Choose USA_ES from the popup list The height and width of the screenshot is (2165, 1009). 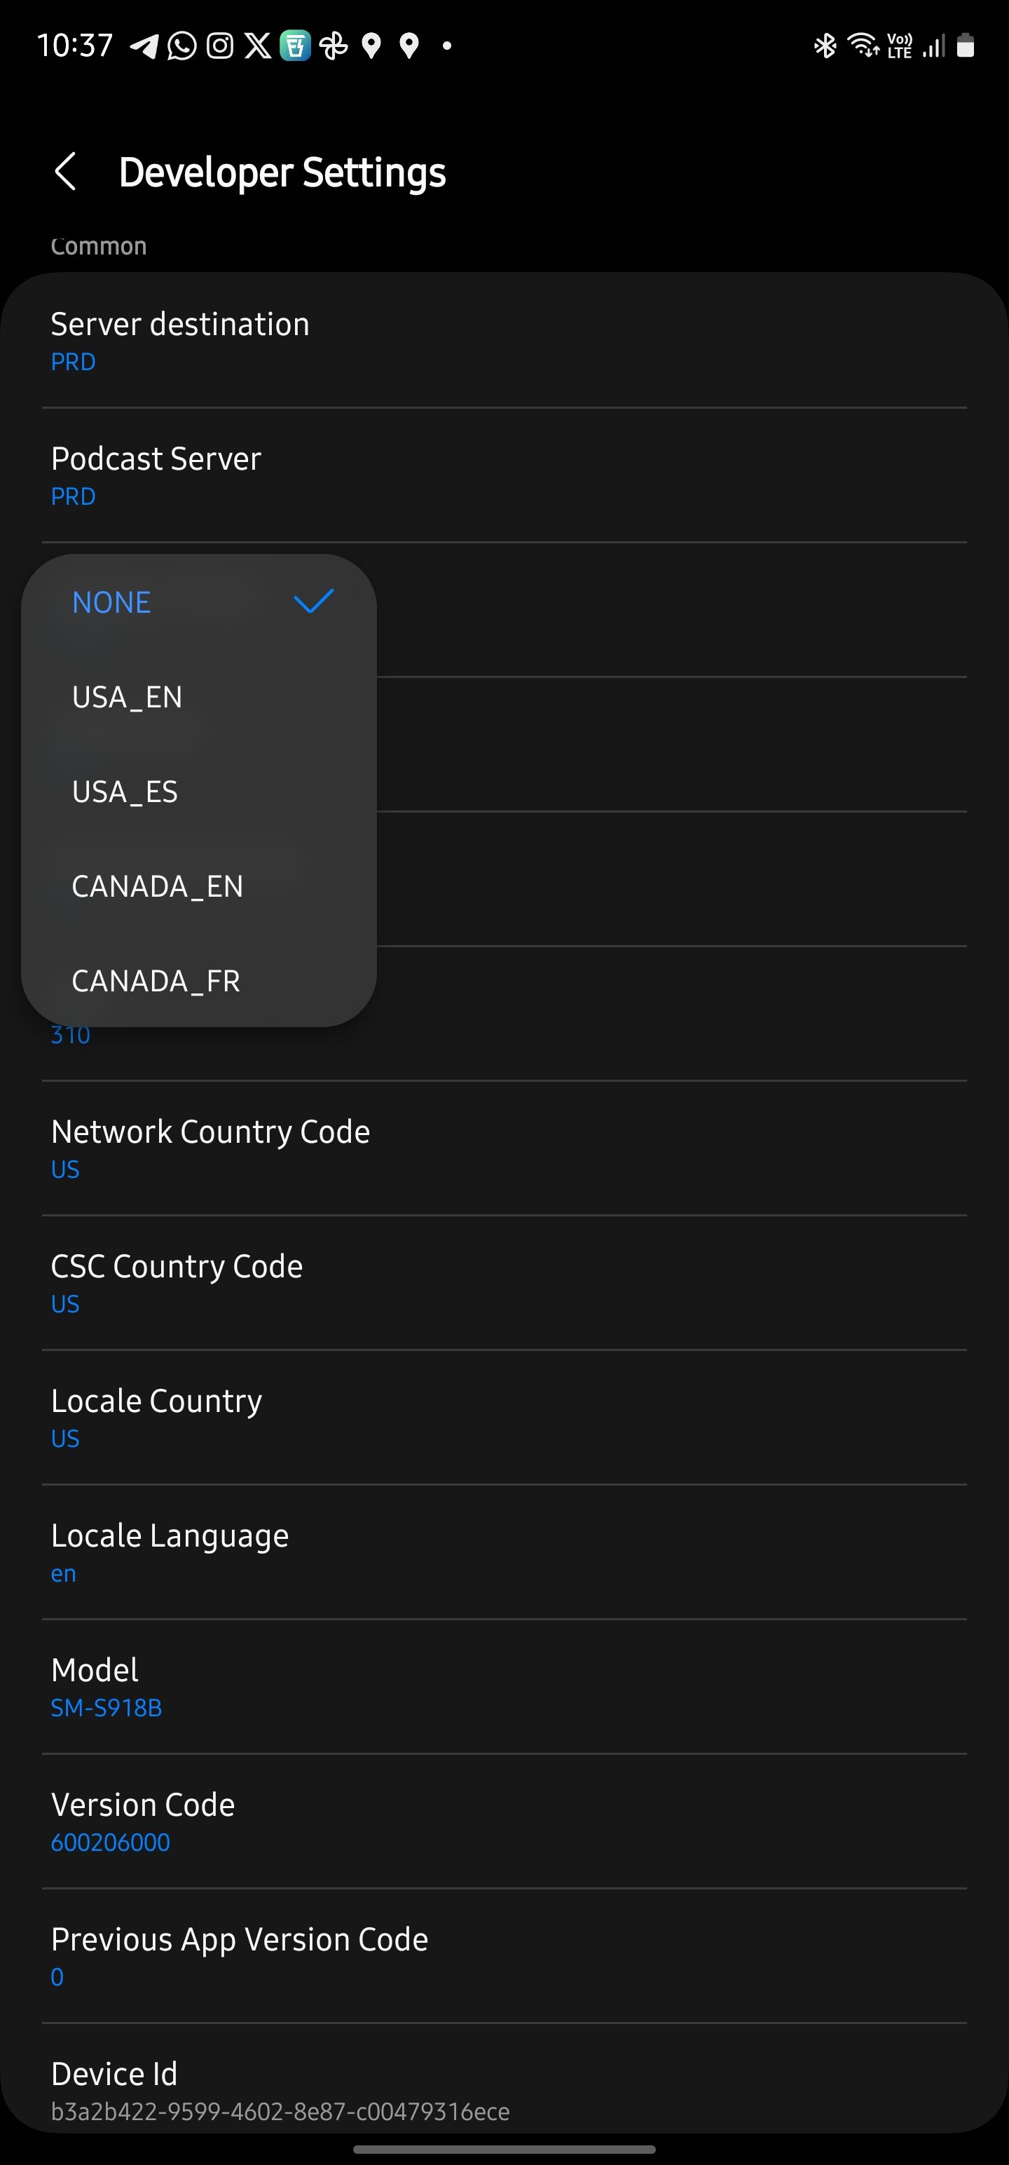(199, 792)
